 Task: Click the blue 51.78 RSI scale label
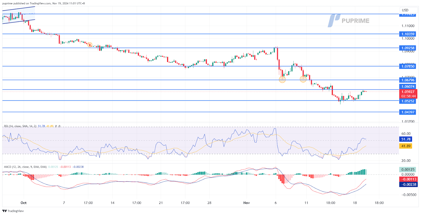(406, 139)
